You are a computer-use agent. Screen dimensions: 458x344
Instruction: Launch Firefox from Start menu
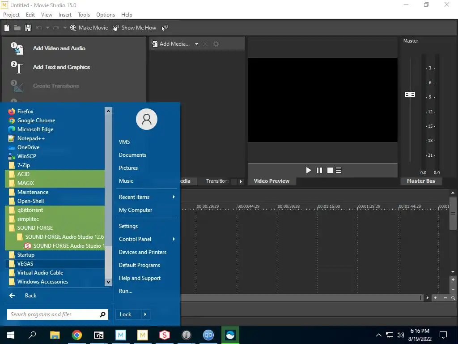[55, 112]
